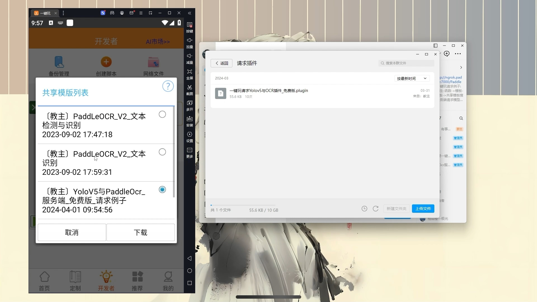The width and height of the screenshot is (537, 302).
Task: Select PaddLeOCR_V2 text detection and recognition radio
Action: pos(162,114)
